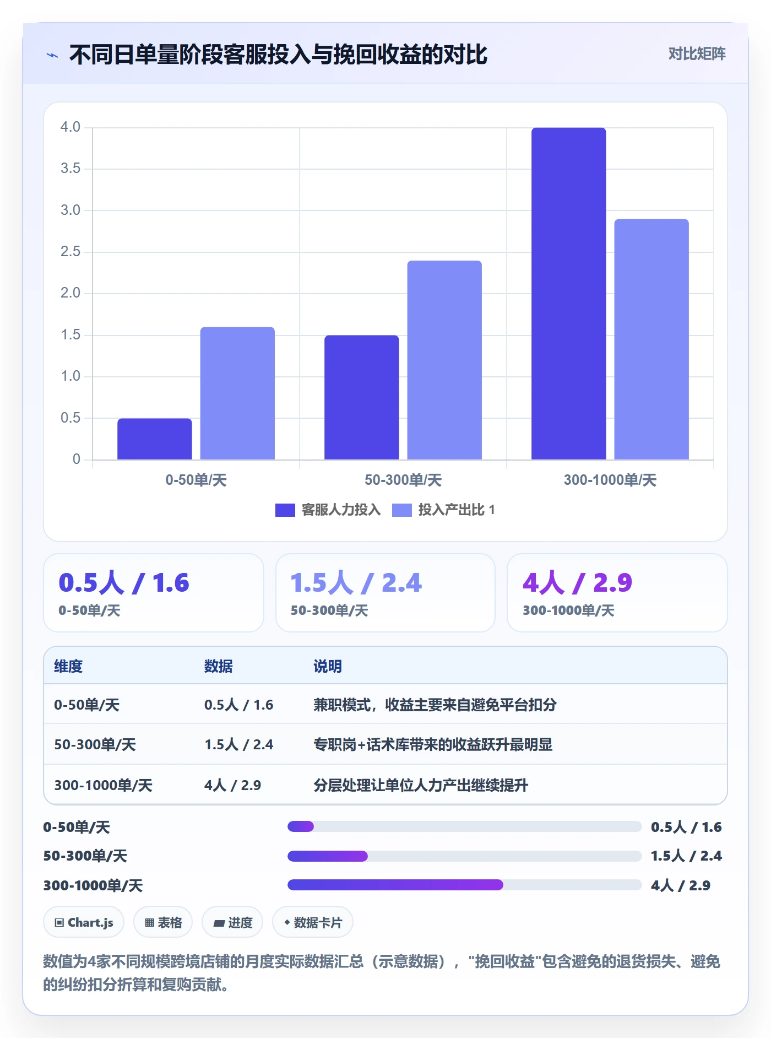
Task: Click the 1.5人 / 2.4 data card
Action: click(x=385, y=593)
